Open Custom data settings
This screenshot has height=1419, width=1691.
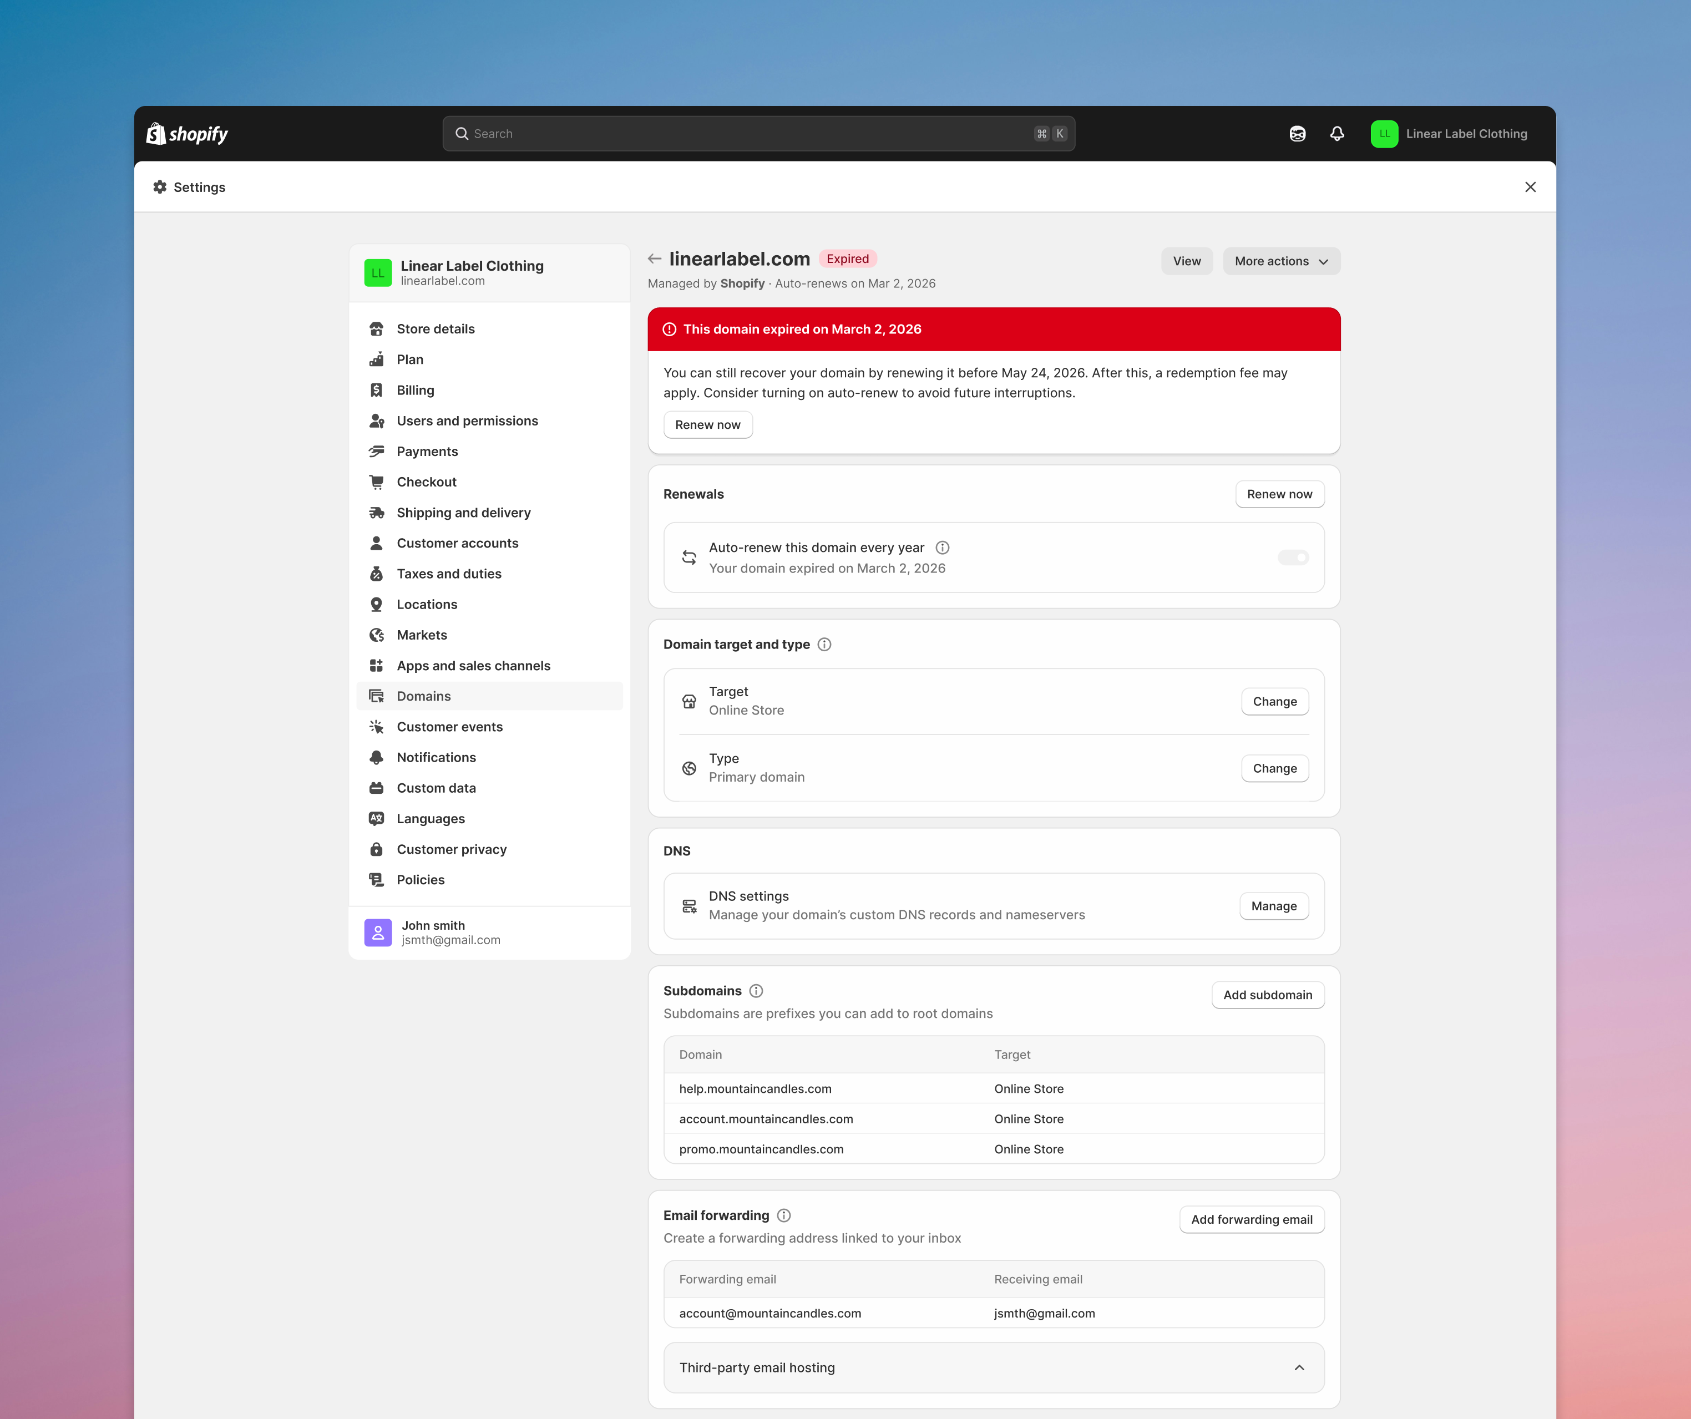pyautogui.click(x=489, y=788)
